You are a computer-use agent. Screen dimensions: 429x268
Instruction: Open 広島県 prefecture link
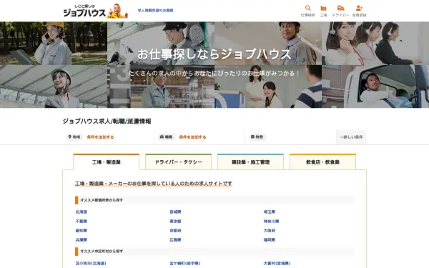(x=175, y=240)
